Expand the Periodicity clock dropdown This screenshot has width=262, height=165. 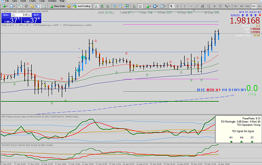click(x=157, y=6)
